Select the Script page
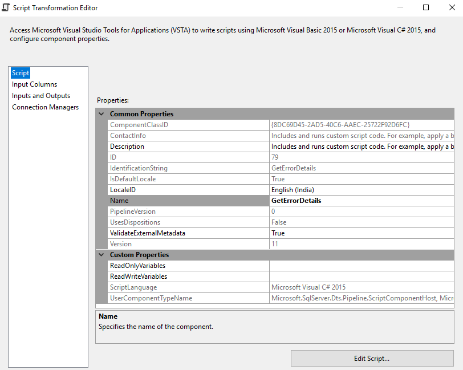Viewport: 463px width, 370px height. [21, 73]
